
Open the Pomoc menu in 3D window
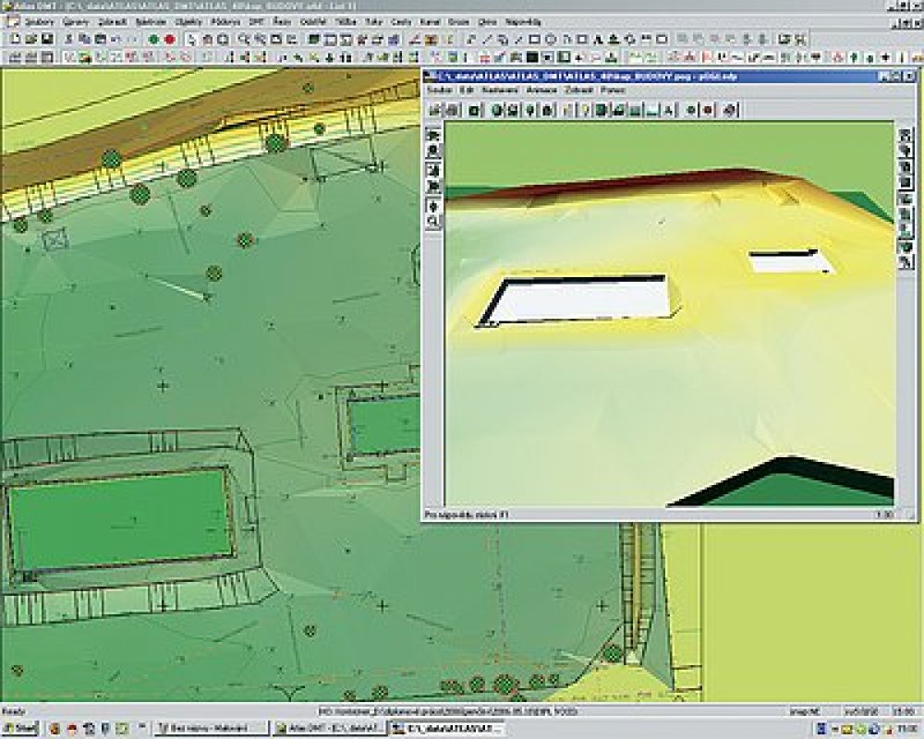[612, 91]
